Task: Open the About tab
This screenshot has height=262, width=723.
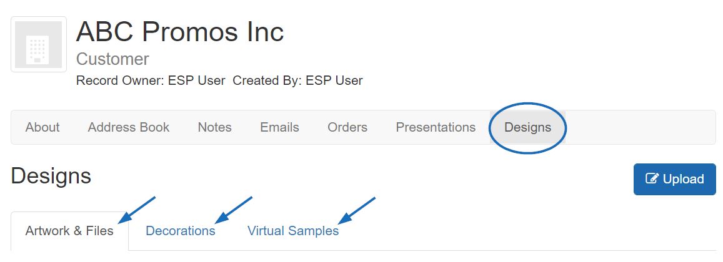Action: pos(42,127)
